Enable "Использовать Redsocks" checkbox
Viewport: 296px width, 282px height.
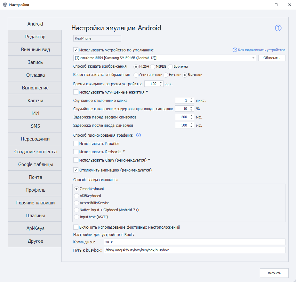(76, 152)
